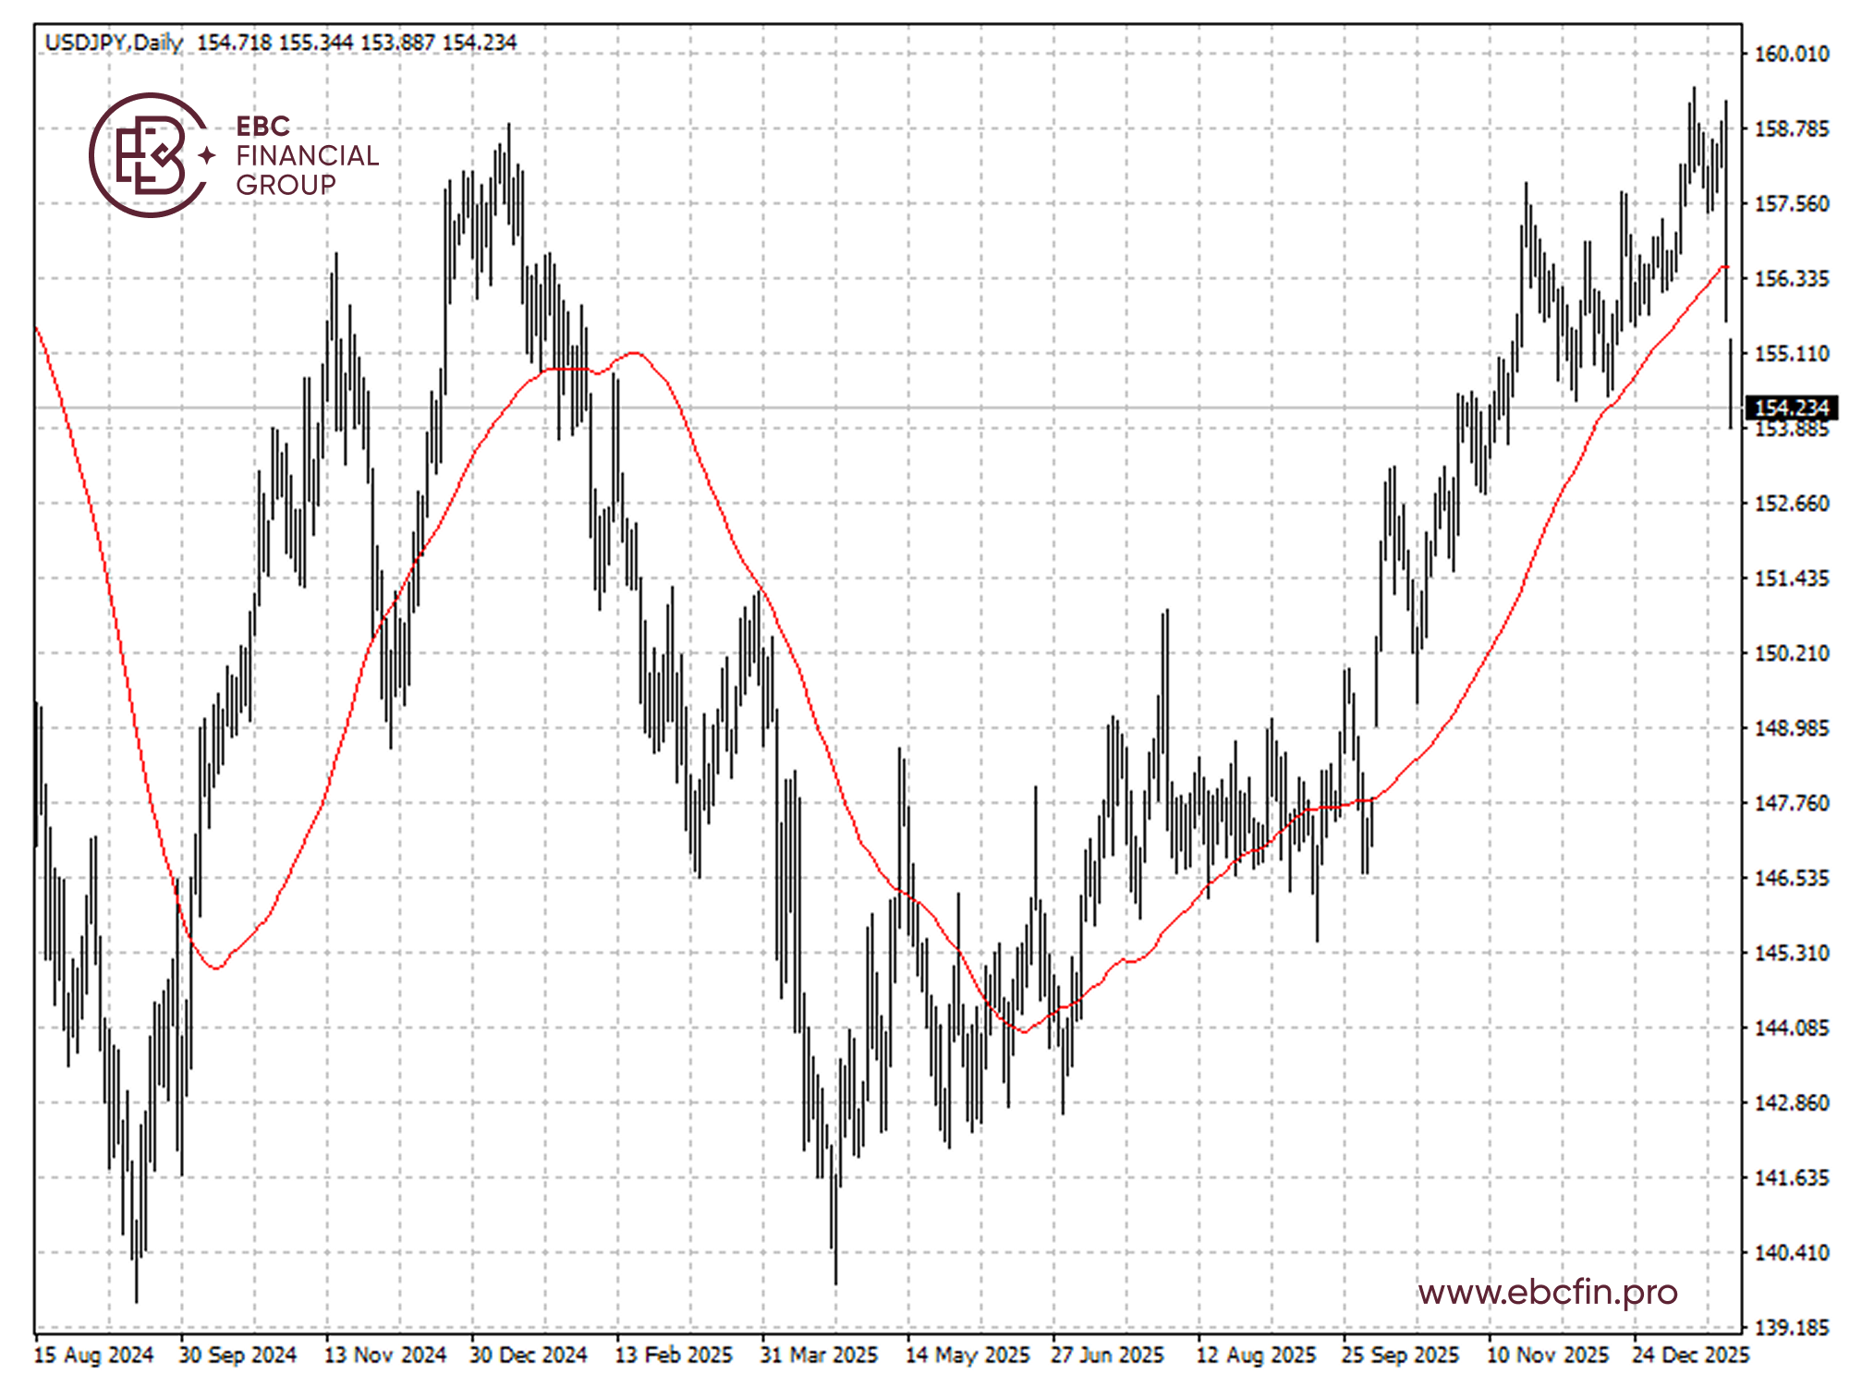The image size is (1874, 1399).
Task: Select the 24 Dec 2025 date marker
Action: 1690,1355
